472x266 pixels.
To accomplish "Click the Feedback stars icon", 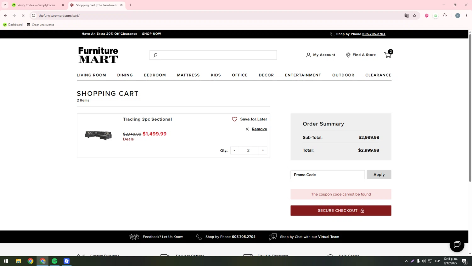I will click(134, 237).
